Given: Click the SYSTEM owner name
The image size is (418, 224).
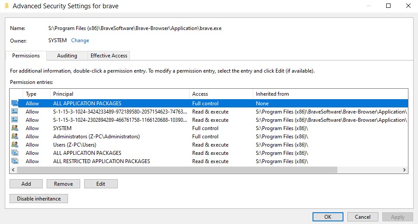Looking at the screenshot, I should pyautogui.click(x=57, y=40).
